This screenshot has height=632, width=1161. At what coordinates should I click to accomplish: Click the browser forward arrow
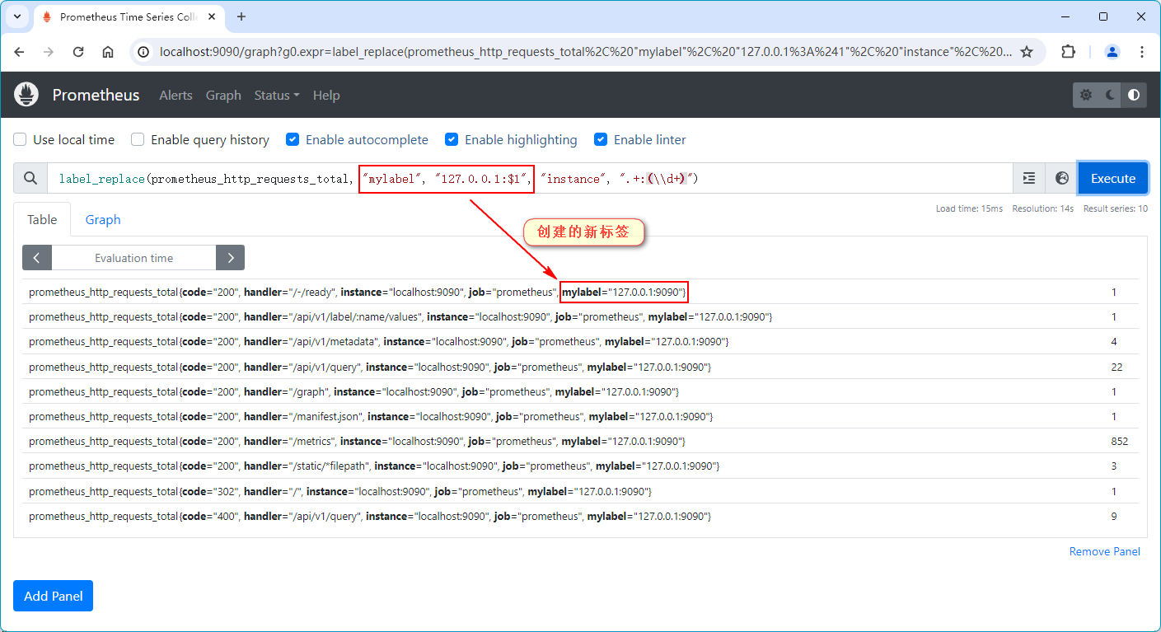tap(49, 51)
